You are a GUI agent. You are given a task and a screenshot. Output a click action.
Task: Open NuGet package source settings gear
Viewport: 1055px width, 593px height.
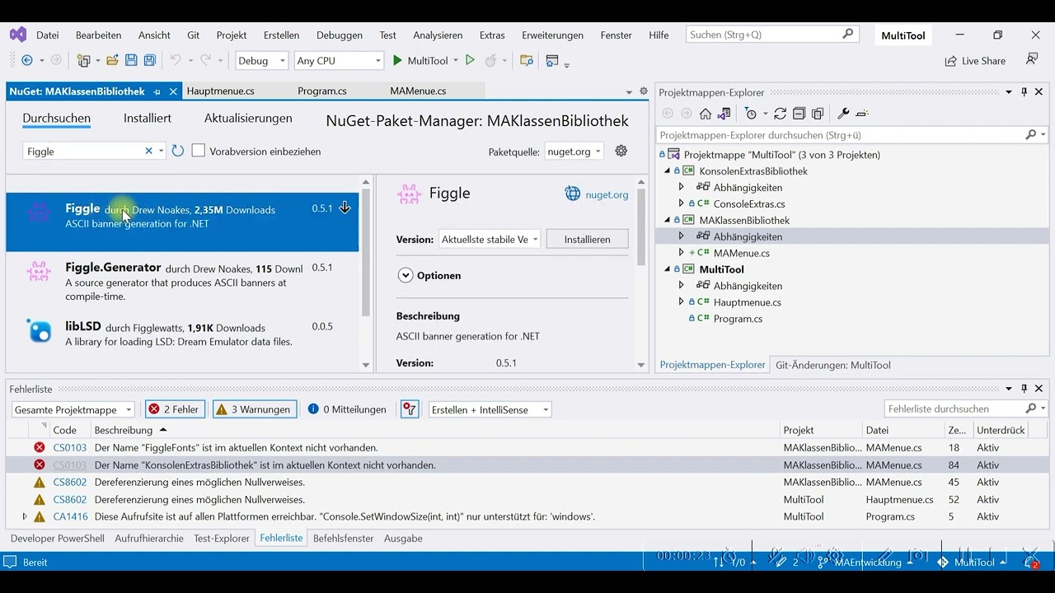pyautogui.click(x=621, y=151)
